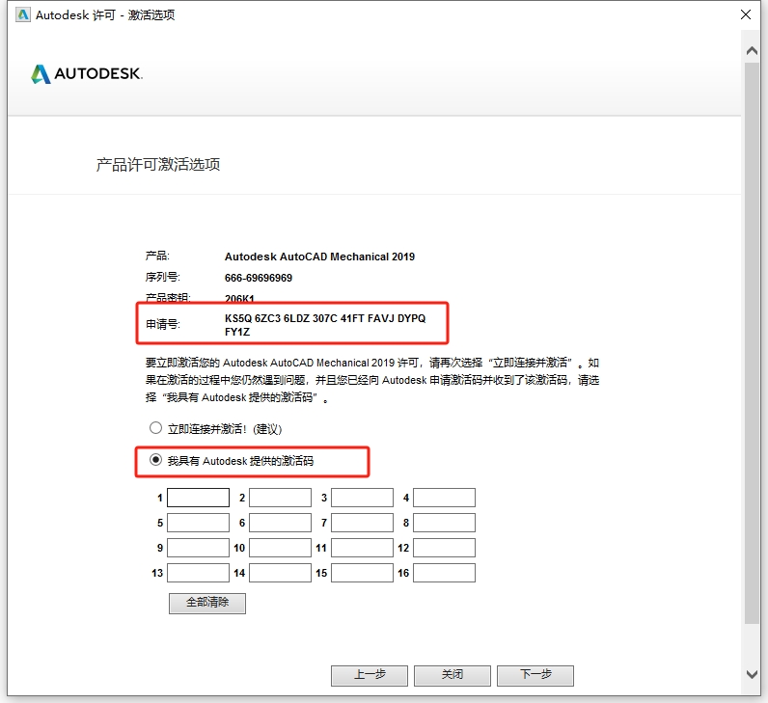Viewport: 768px width, 703px height.
Task: Click activation code field 2
Action: 280,498
